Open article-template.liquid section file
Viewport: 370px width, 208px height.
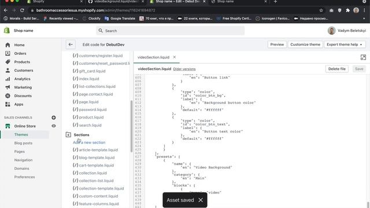95,150
